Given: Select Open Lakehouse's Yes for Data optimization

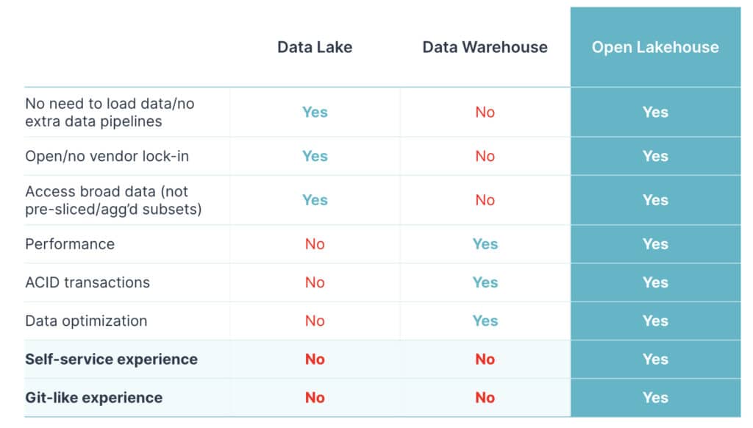Looking at the screenshot, I should 655,321.
